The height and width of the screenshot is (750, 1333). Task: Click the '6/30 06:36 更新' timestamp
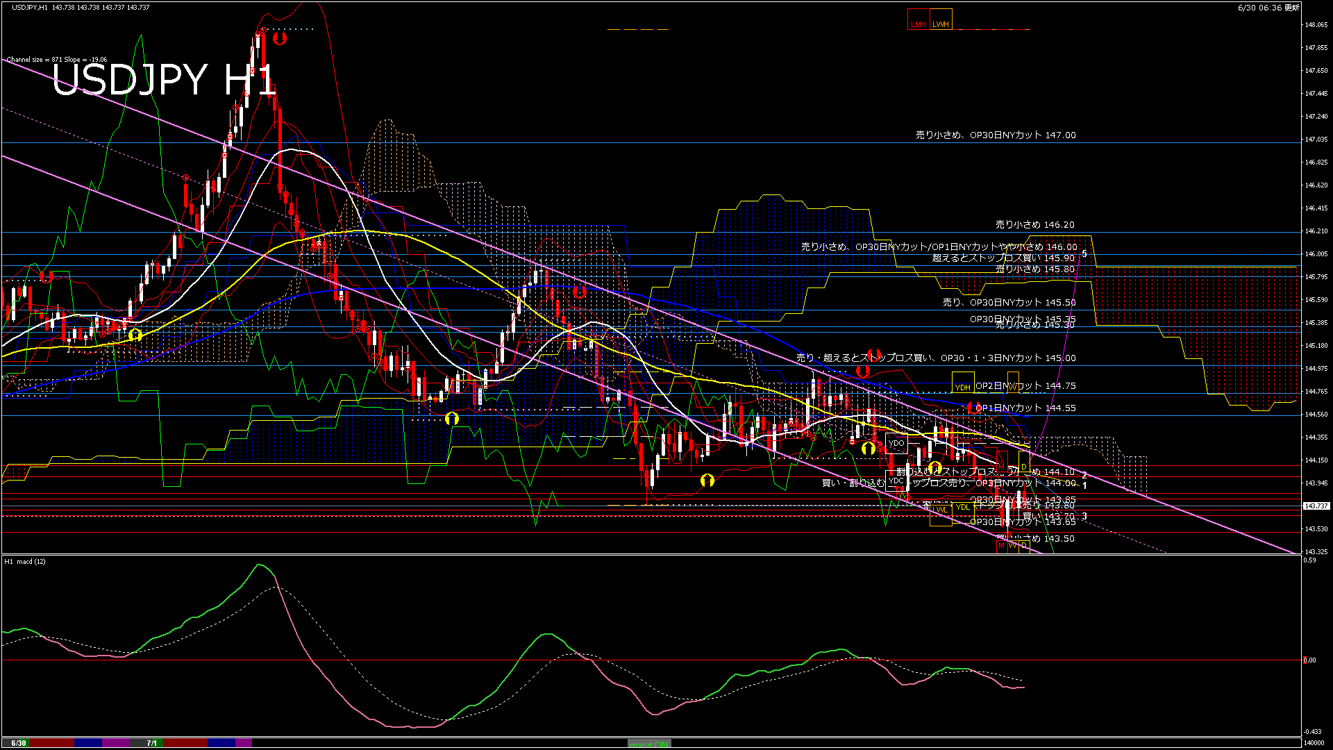coord(1268,8)
